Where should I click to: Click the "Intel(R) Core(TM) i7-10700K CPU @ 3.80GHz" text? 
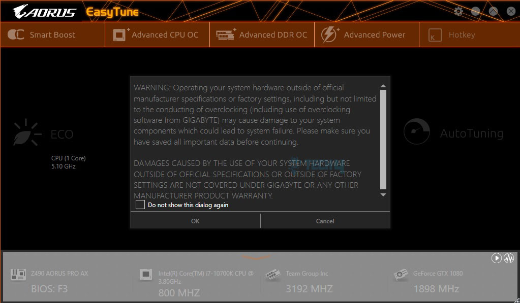[x=206, y=278]
